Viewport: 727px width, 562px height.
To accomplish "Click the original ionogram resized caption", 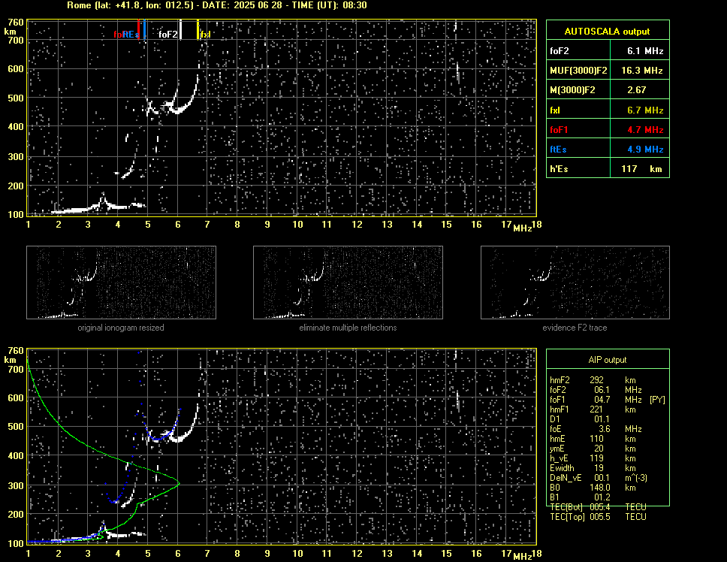I will coord(121,328).
